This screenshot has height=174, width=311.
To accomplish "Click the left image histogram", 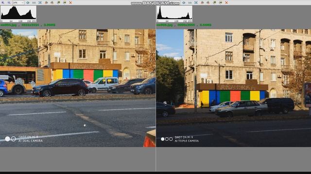I will 18,14.
